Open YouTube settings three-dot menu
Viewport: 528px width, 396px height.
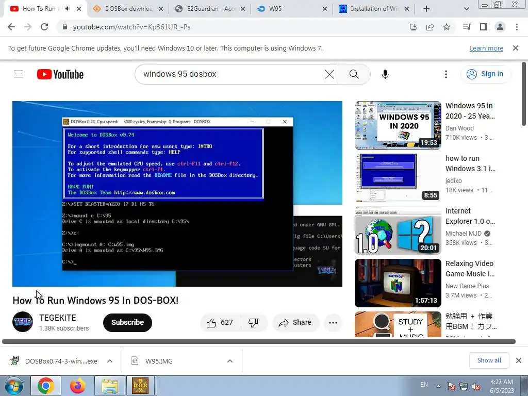point(446,74)
